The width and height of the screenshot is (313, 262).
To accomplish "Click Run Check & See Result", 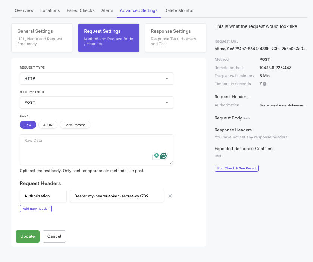I will 237,168.
